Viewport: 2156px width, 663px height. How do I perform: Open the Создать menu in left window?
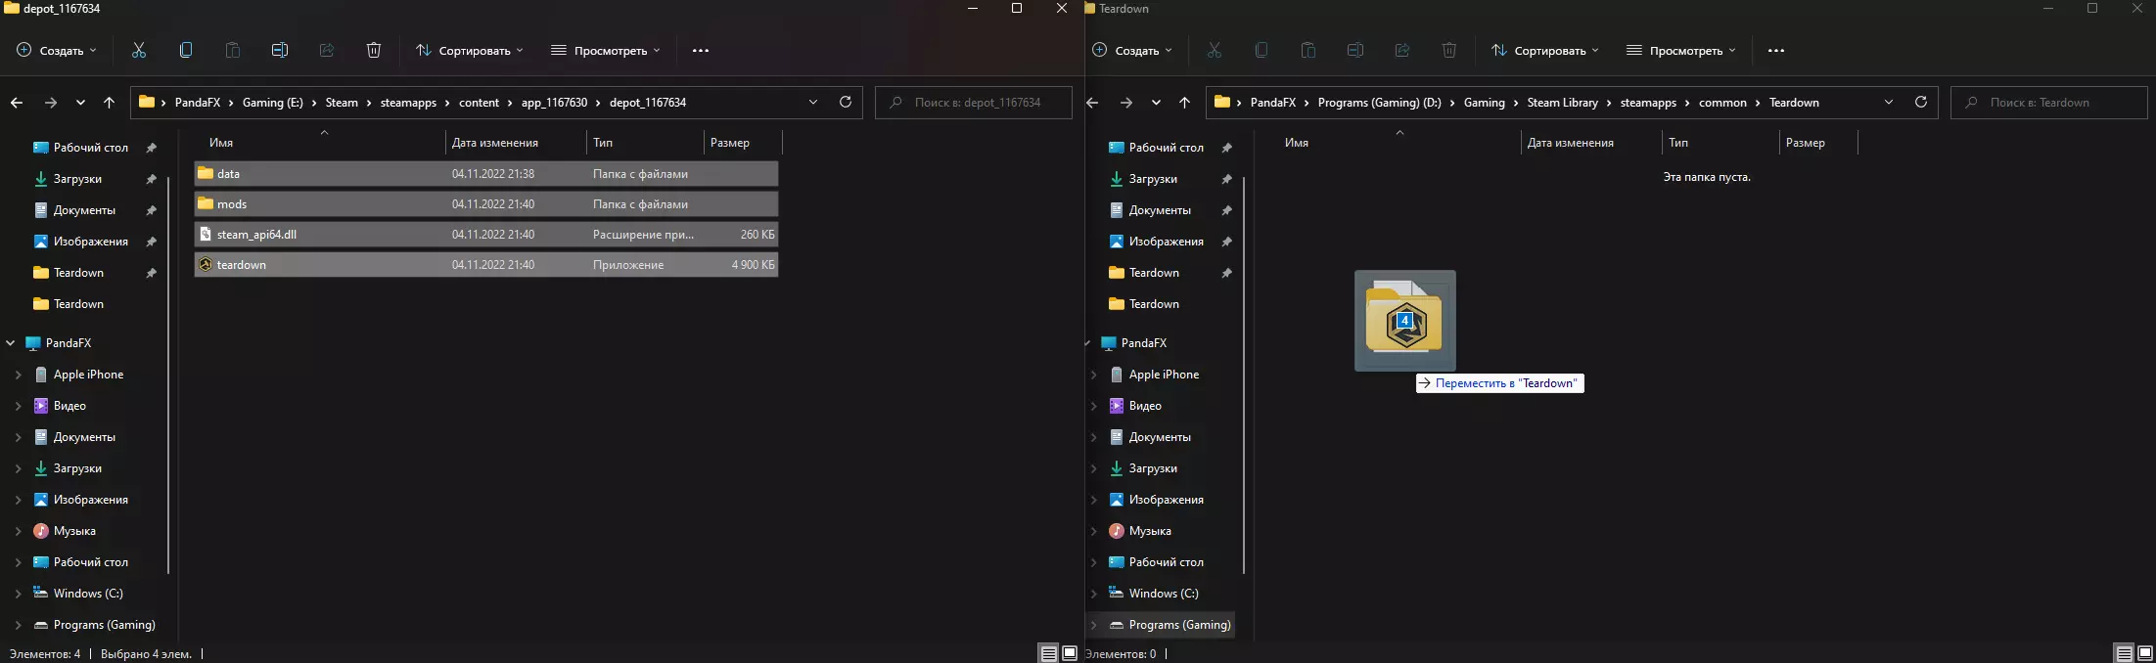point(57,50)
